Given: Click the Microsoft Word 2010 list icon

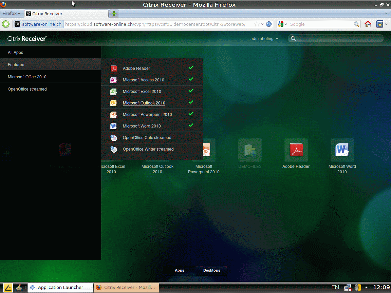Looking at the screenshot, I should (114, 126).
